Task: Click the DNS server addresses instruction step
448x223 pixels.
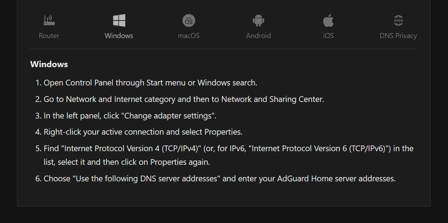Action: (219, 178)
